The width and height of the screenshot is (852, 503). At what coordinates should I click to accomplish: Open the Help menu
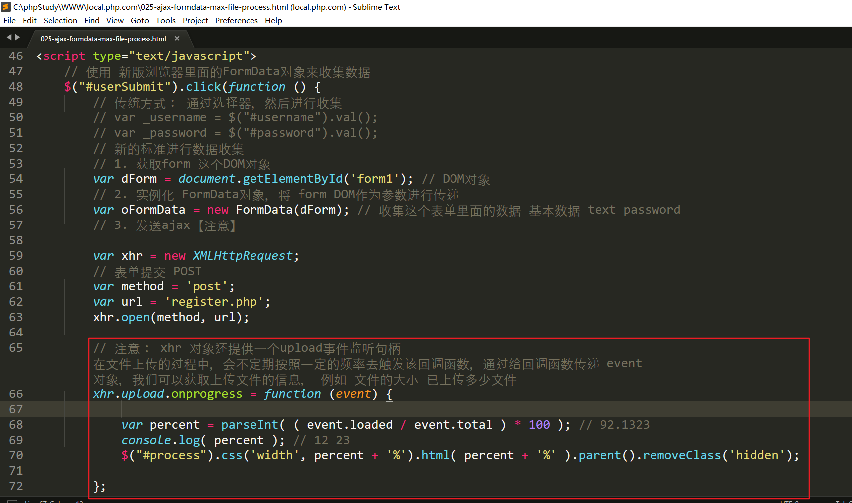point(273,21)
